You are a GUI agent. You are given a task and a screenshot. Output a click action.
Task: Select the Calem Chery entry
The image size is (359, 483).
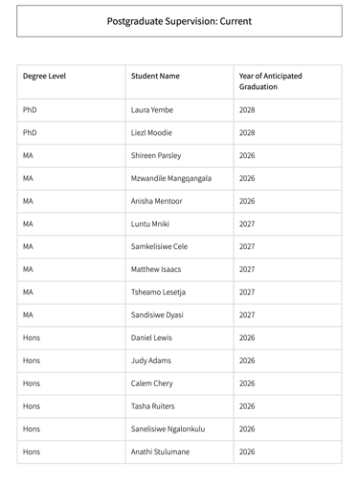tap(152, 383)
